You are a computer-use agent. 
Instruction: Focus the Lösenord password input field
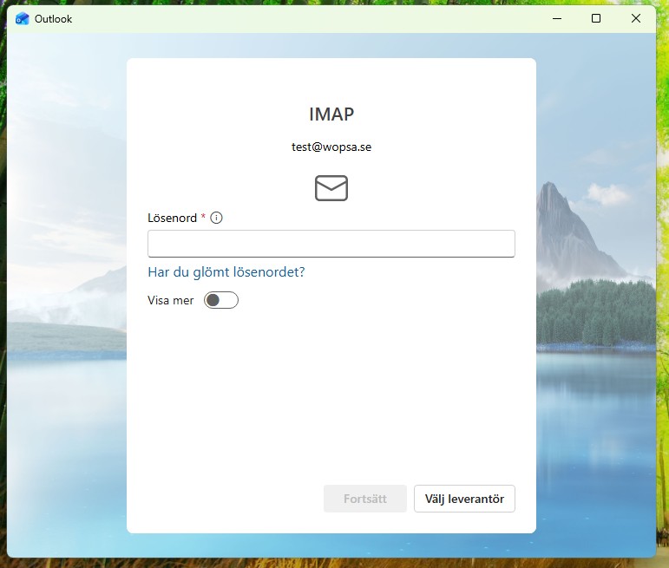(x=331, y=244)
